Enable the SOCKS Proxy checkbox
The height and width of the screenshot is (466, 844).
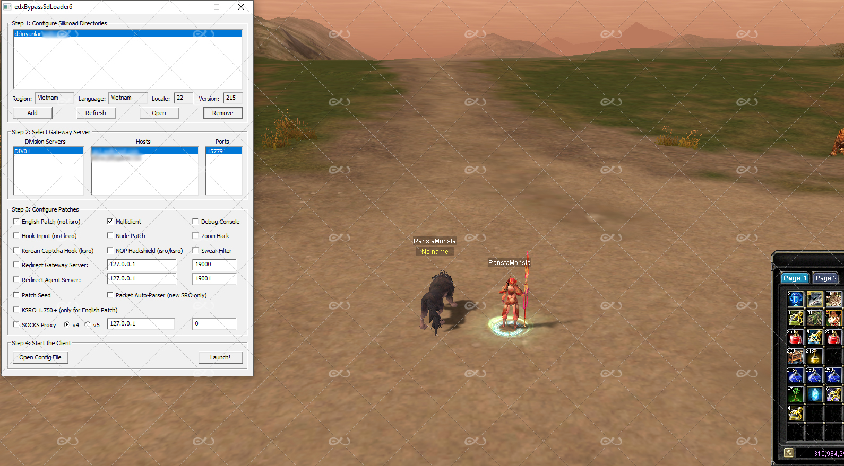tap(16, 324)
